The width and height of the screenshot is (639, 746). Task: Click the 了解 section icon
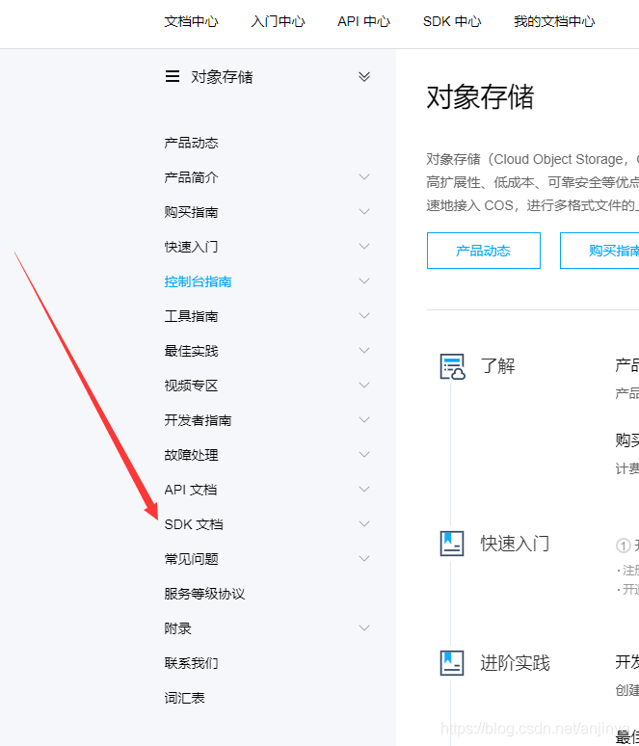[452, 366]
